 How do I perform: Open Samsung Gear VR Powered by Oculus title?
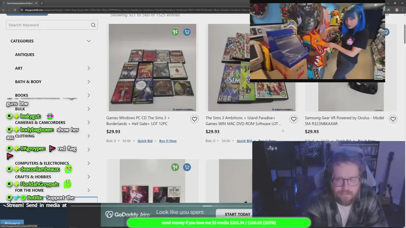(344, 121)
